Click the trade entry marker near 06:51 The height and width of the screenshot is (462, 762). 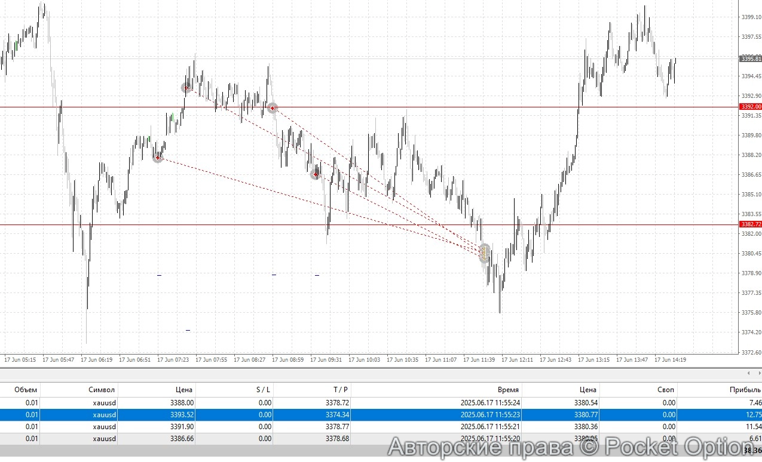pyautogui.click(x=157, y=158)
